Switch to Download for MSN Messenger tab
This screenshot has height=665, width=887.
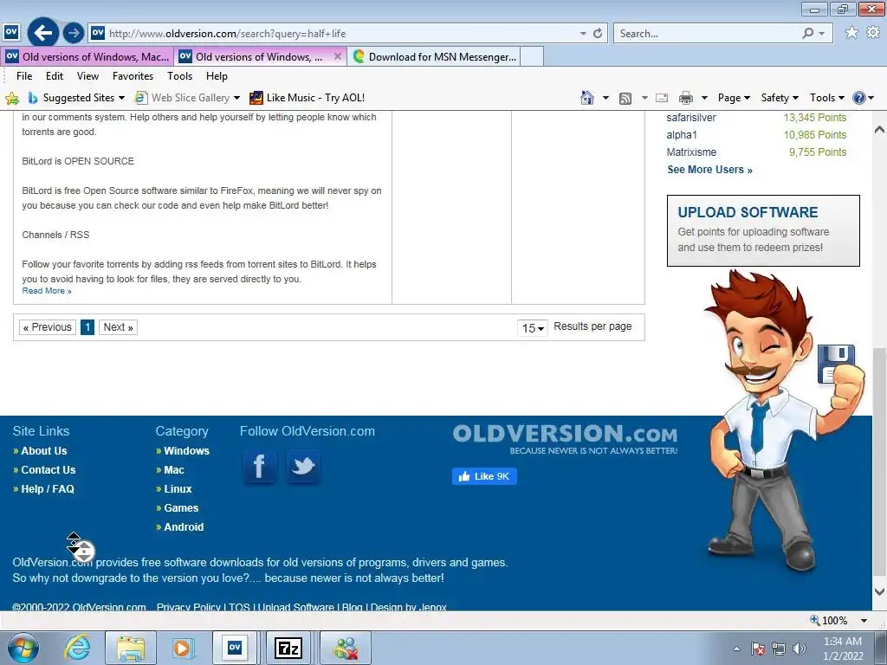[435, 56]
